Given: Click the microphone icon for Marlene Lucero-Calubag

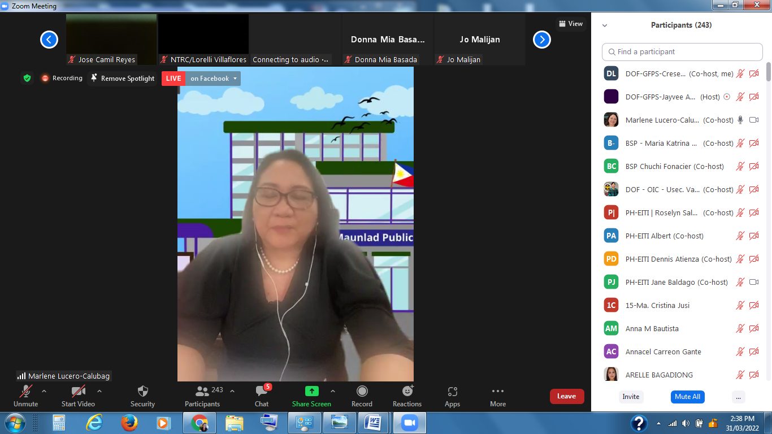Looking at the screenshot, I should pyautogui.click(x=740, y=120).
